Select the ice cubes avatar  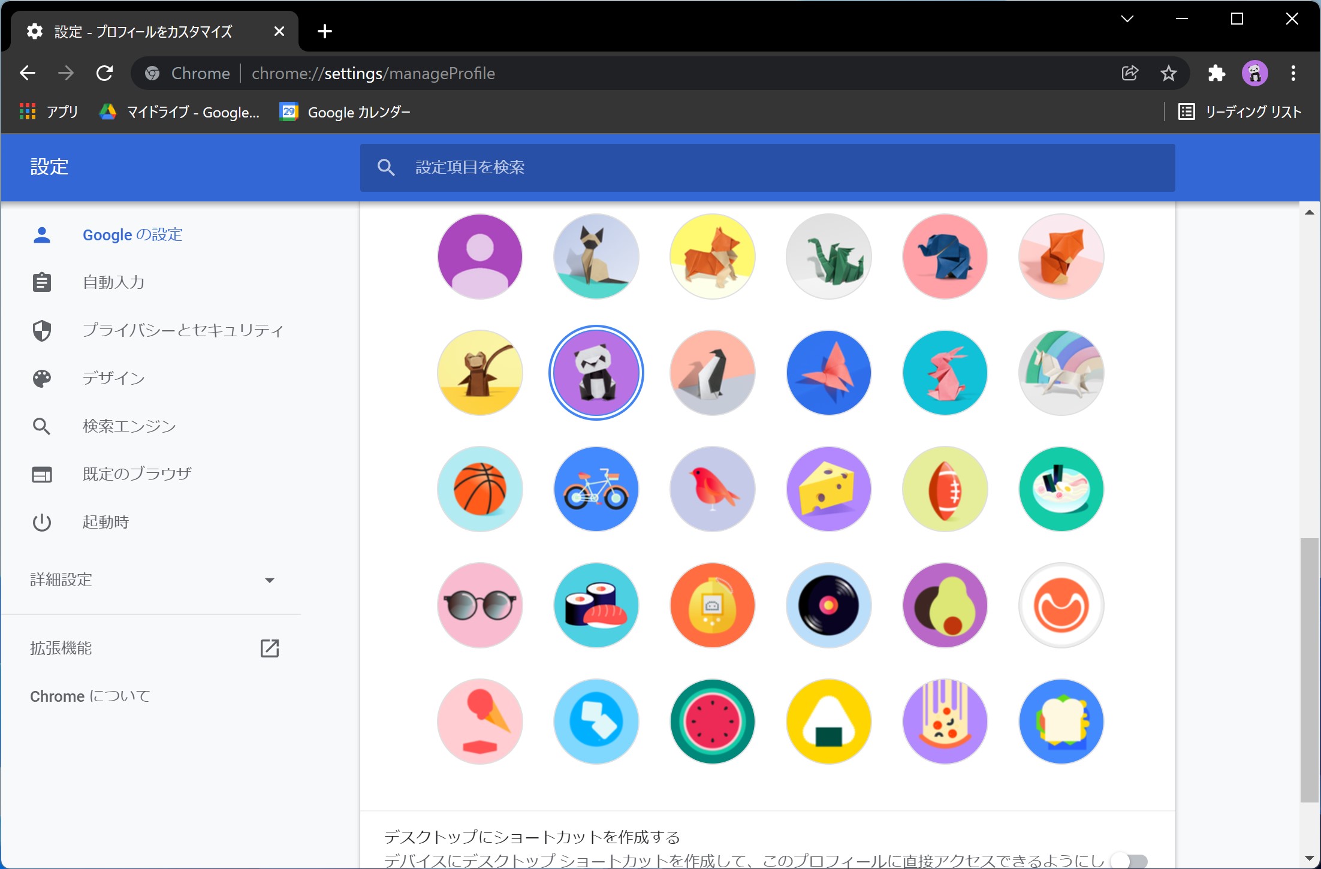pos(596,722)
